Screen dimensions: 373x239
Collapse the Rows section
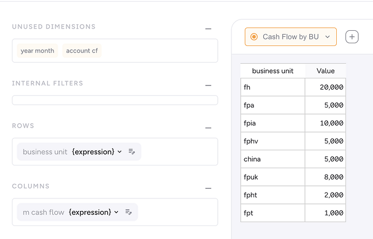pyautogui.click(x=208, y=128)
